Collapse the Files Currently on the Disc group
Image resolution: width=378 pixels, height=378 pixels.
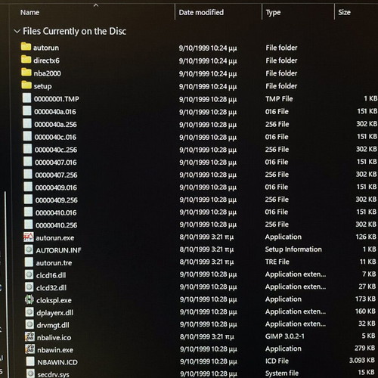17,32
